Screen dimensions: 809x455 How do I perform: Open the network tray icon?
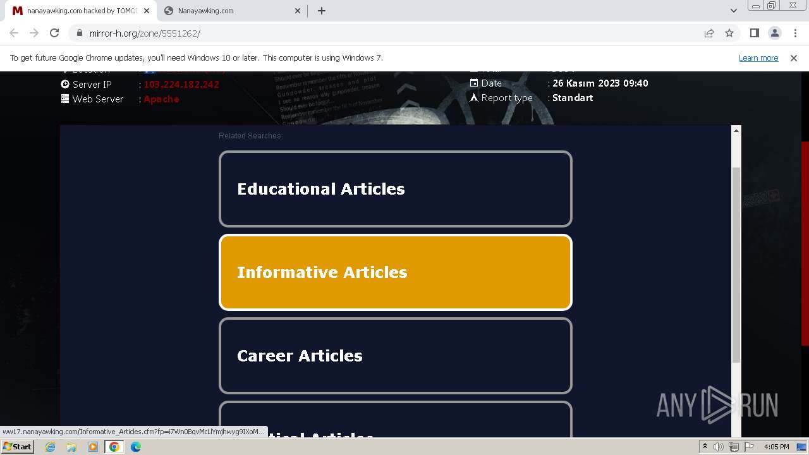[734, 447]
